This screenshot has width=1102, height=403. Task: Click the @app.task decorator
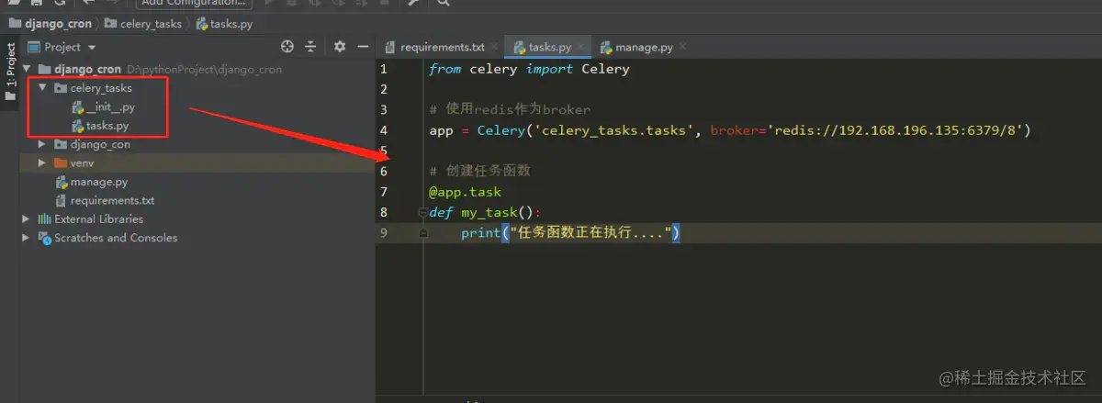pos(465,192)
